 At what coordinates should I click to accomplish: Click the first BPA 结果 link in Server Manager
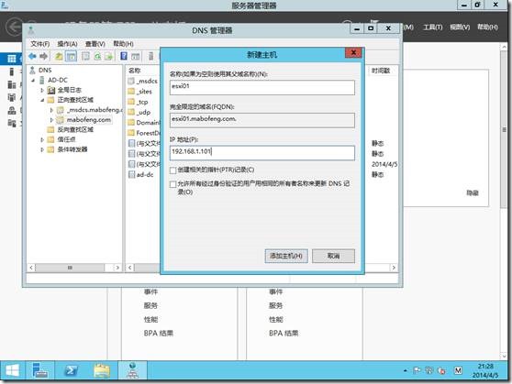pos(159,333)
